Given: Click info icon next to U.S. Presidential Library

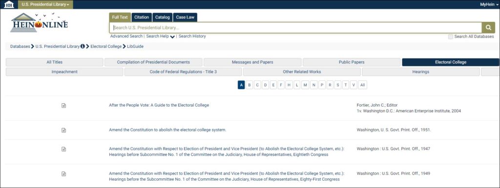Looking at the screenshot, I should 83,46.
